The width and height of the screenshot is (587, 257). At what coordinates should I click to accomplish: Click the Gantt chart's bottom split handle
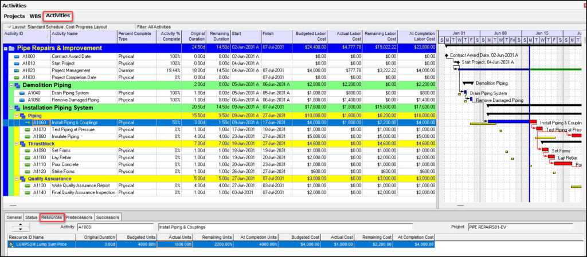[460, 205]
